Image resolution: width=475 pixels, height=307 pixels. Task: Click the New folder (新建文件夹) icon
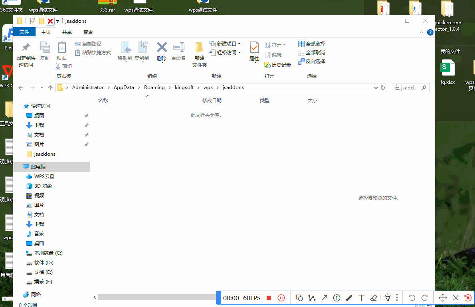[199, 47]
